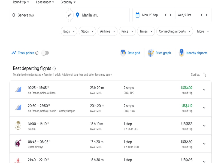Select the 16:00 – 16:10 Saudia flight
The width and height of the screenshot is (218, 163).
(x=38, y=124)
